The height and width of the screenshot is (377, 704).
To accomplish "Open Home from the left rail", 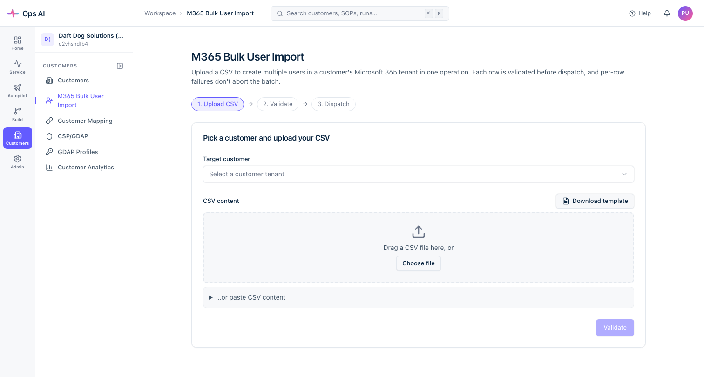I will tap(18, 43).
